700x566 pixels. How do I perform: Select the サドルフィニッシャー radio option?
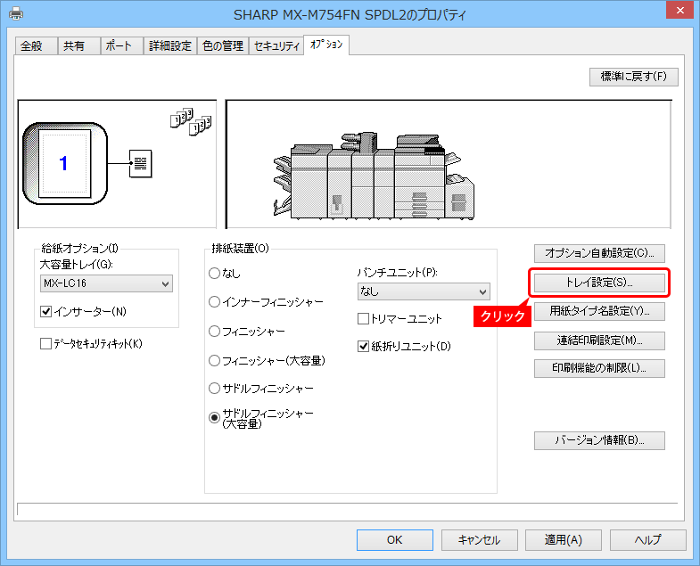[214, 389]
